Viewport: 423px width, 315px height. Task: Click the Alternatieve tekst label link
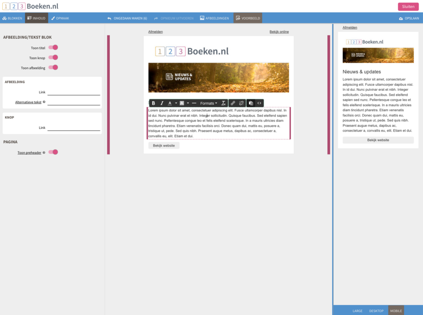pos(28,102)
